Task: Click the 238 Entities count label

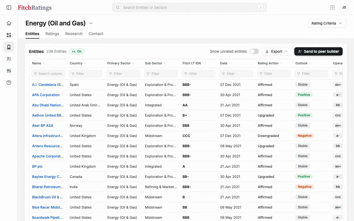Action: point(56,51)
